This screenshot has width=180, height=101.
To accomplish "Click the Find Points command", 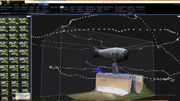I will (x=39, y=11).
